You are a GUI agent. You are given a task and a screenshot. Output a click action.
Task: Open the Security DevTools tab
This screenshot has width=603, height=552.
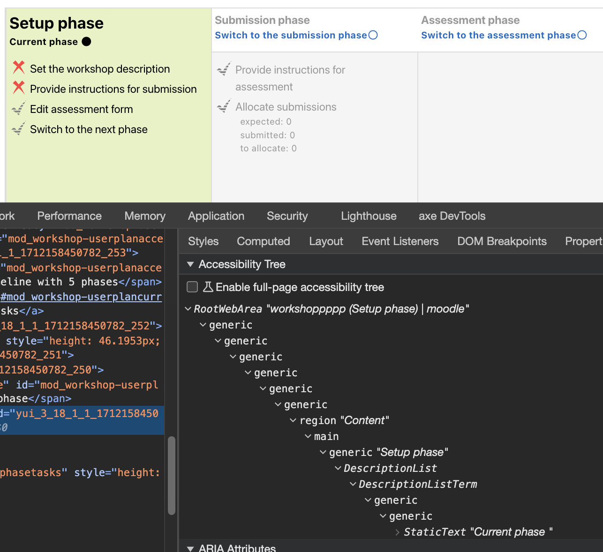287,216
